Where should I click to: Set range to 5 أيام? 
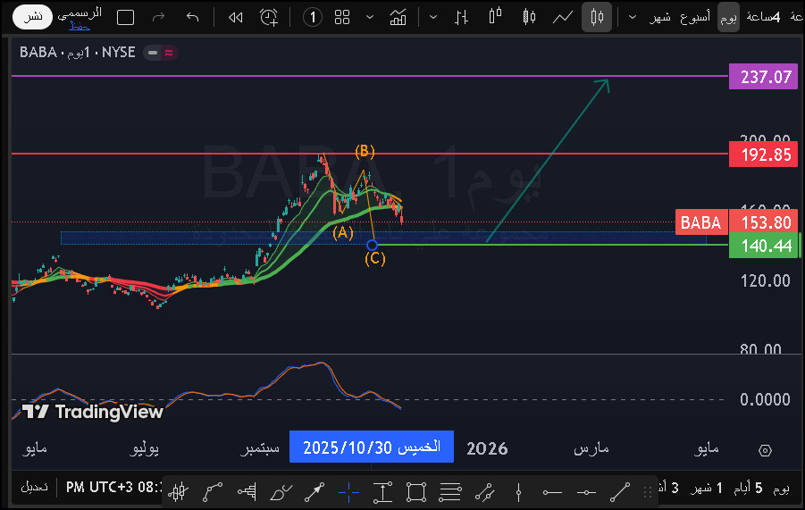click(748, 488)
